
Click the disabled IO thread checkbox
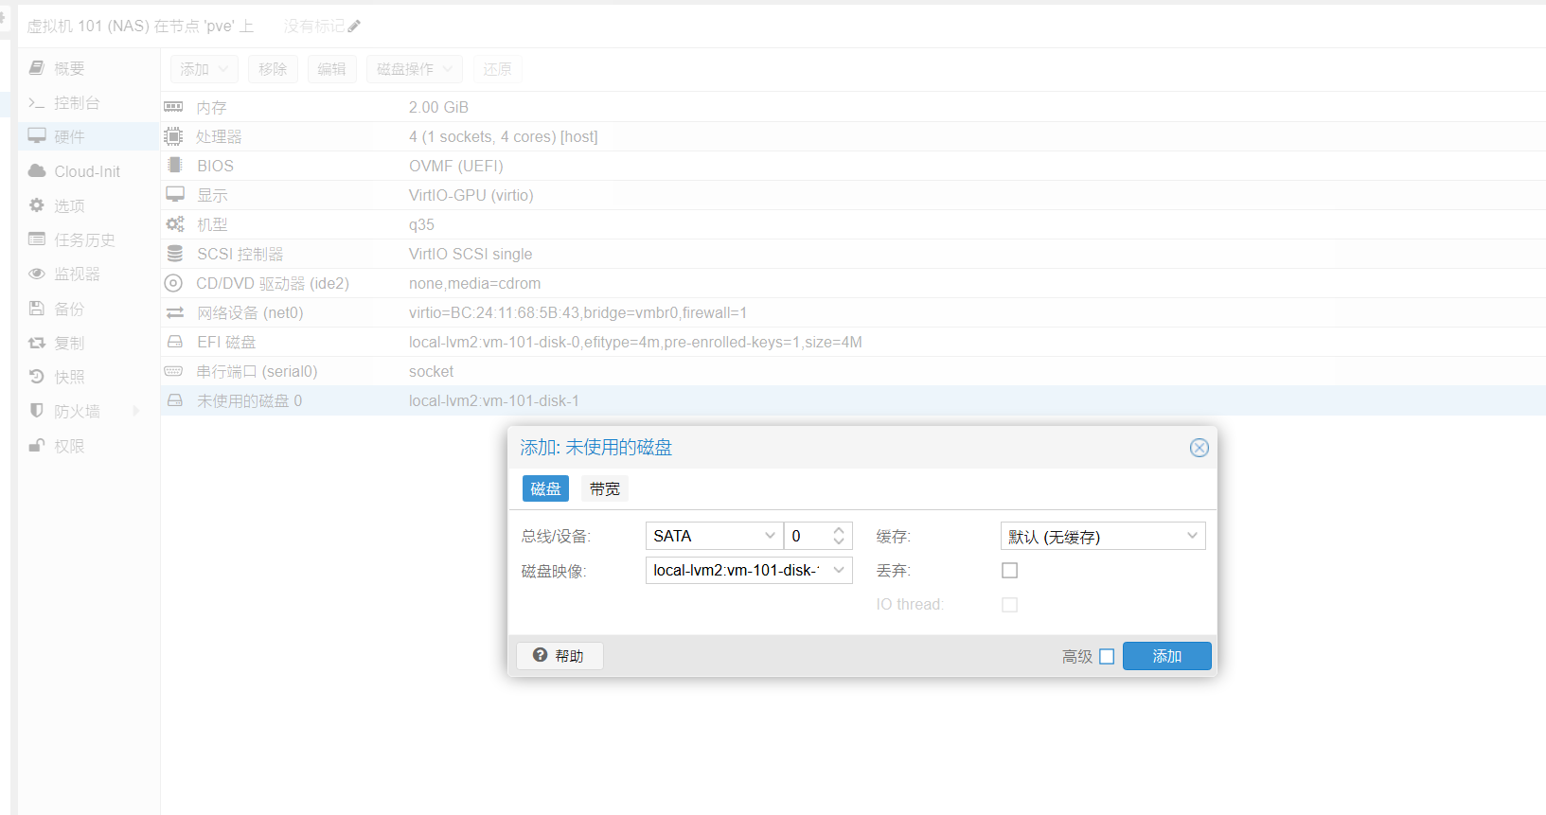pyautogui.click(x=1010, y=605)
